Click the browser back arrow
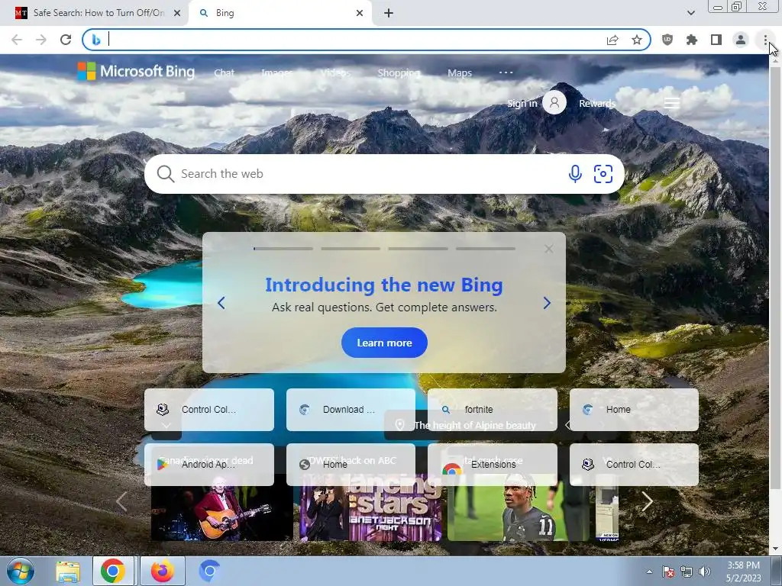Image resolution: width=782 pixels, height=586 pixels. pyautogui.click(x=17, y=40)
